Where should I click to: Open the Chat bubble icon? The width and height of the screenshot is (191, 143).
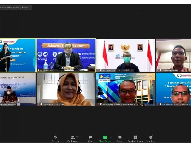[90, 137]
